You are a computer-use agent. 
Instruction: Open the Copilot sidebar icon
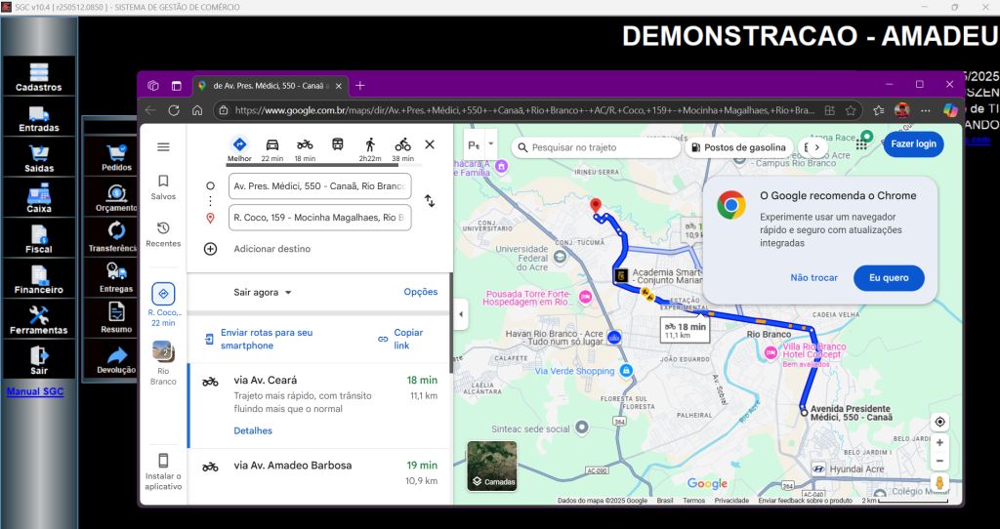click(950, 110)
